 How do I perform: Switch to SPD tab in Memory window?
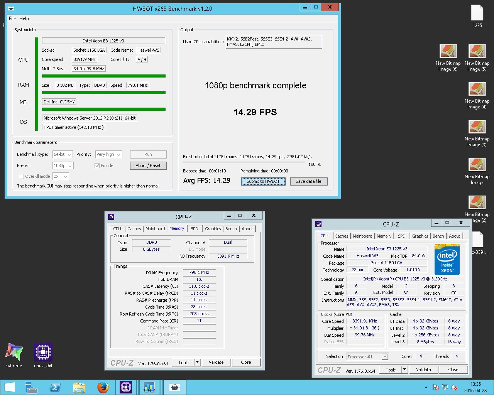195,229
